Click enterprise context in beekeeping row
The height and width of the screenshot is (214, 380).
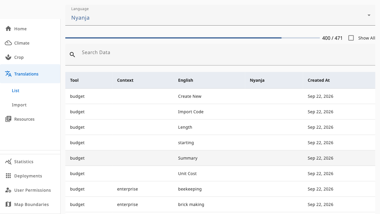[127, 189]
